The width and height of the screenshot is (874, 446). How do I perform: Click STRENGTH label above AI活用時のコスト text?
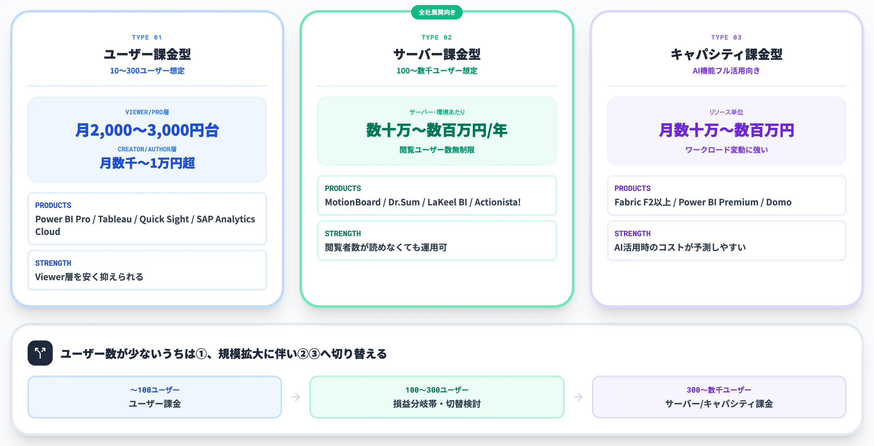(x=633, y=234)
